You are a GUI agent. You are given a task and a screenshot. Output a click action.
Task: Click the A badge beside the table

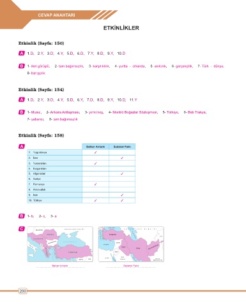click(x=22, y=146)
